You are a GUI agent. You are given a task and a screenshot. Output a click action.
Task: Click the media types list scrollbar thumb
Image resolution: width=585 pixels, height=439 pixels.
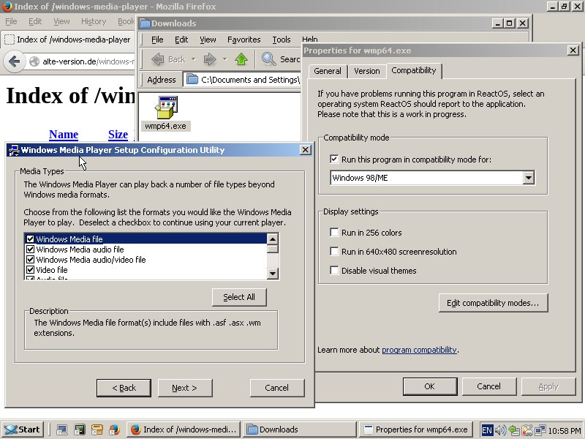[x=273, y=249]
